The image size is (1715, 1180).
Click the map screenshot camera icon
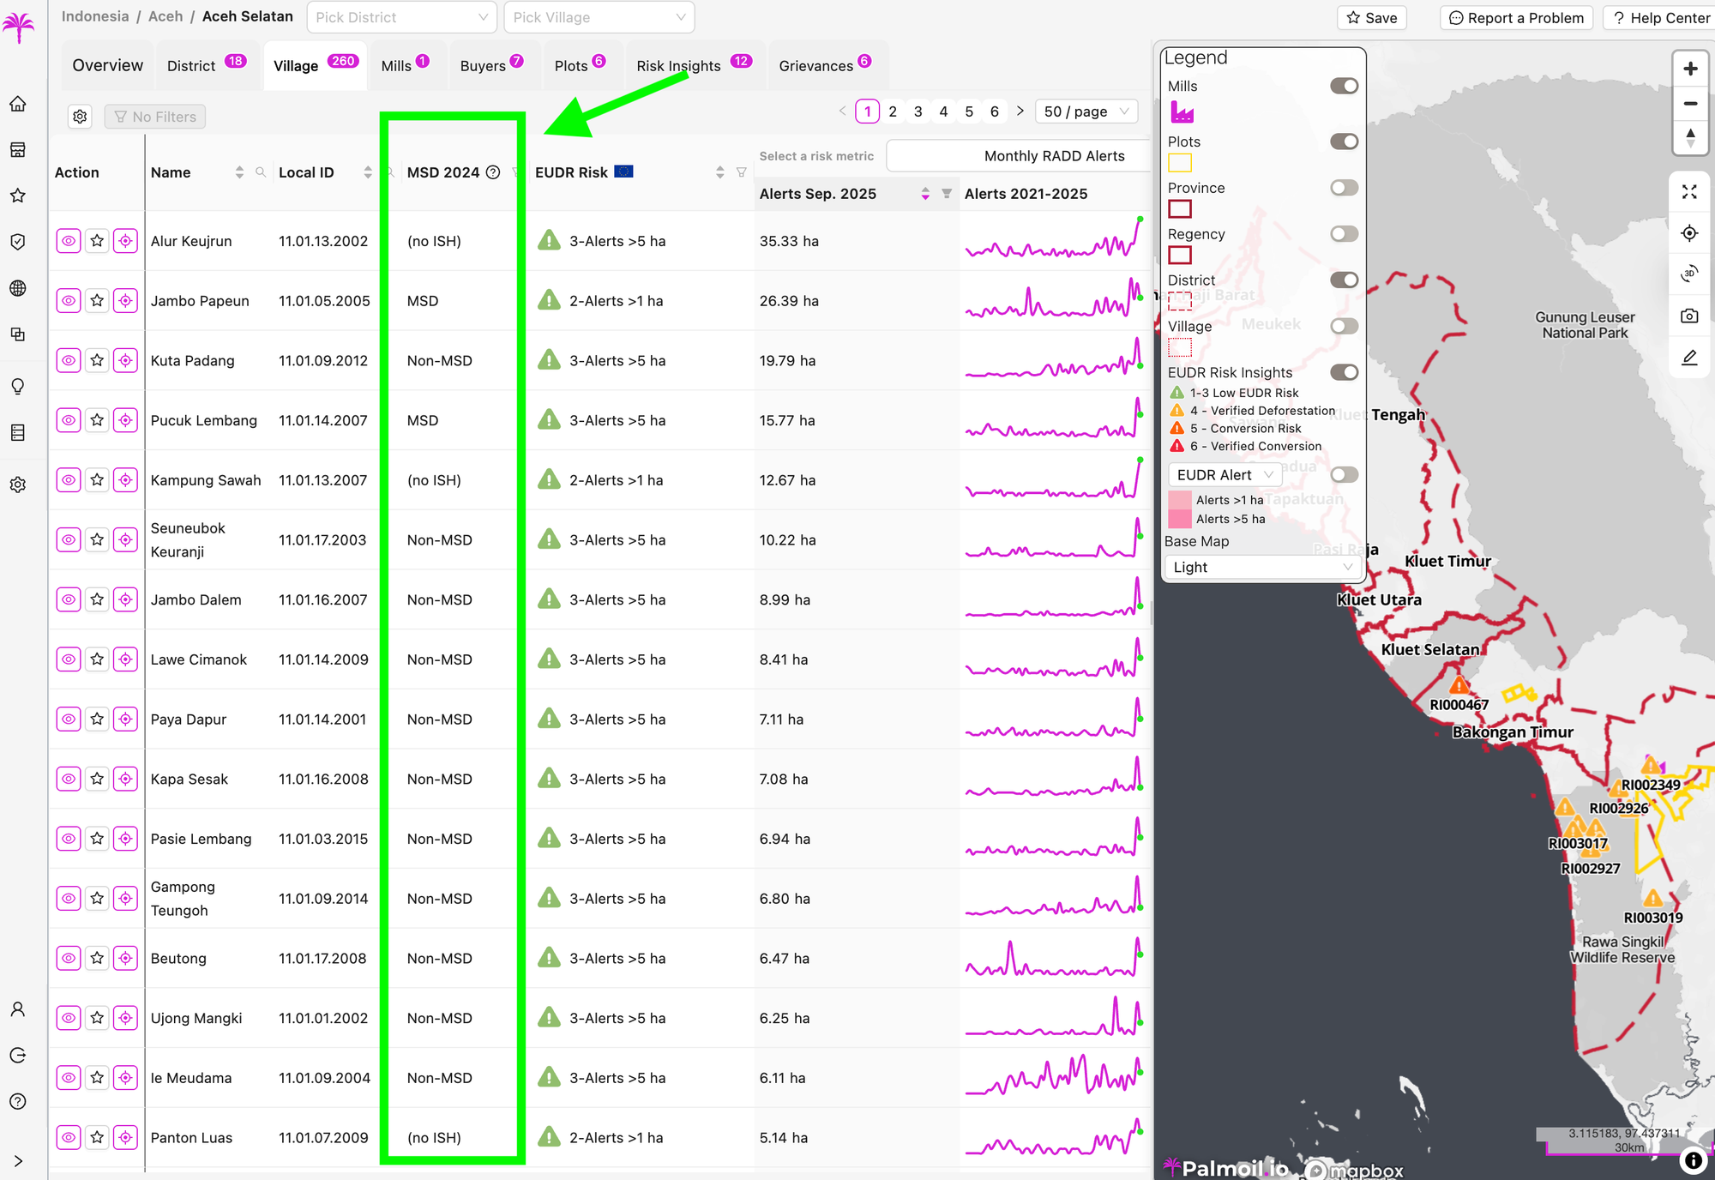click(x=1689, y=316)
